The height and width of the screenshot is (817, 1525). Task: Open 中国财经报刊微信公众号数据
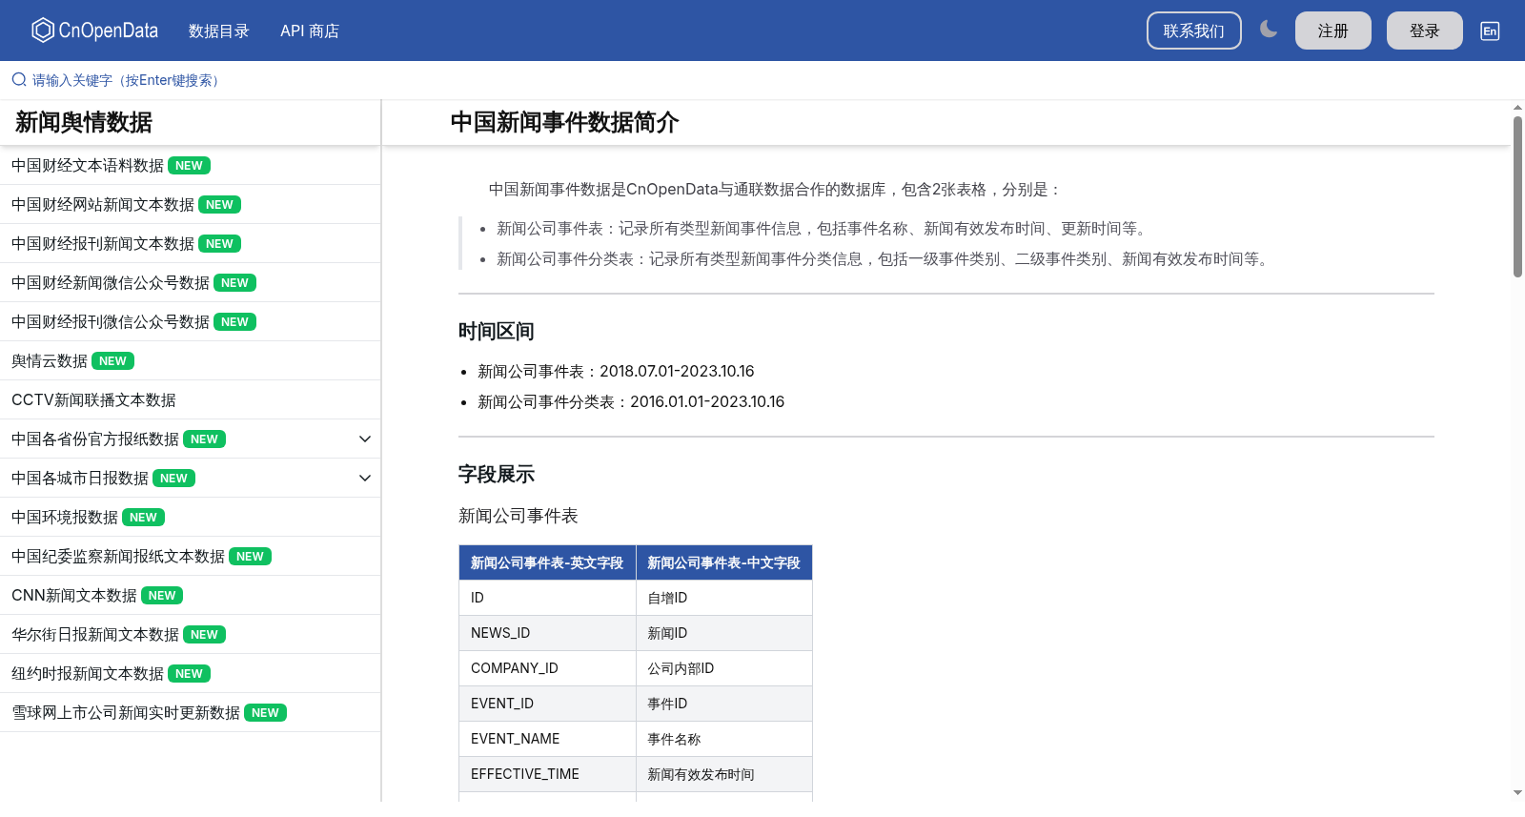point(111,321)
